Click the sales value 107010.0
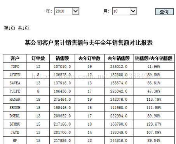 coord(62,67)
